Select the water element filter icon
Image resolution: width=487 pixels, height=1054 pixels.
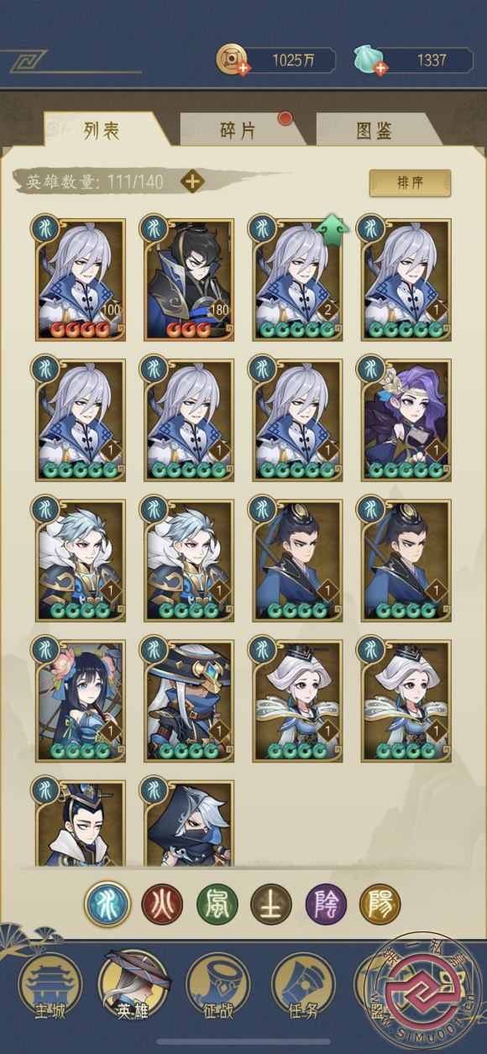[x=107, y=904]
